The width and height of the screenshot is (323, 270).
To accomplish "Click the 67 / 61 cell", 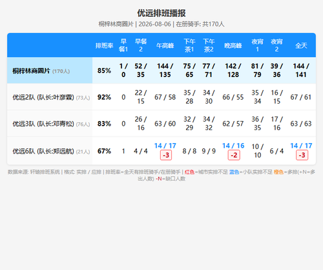I will 301,97.
